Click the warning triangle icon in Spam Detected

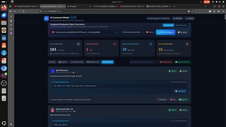point(115,44)
